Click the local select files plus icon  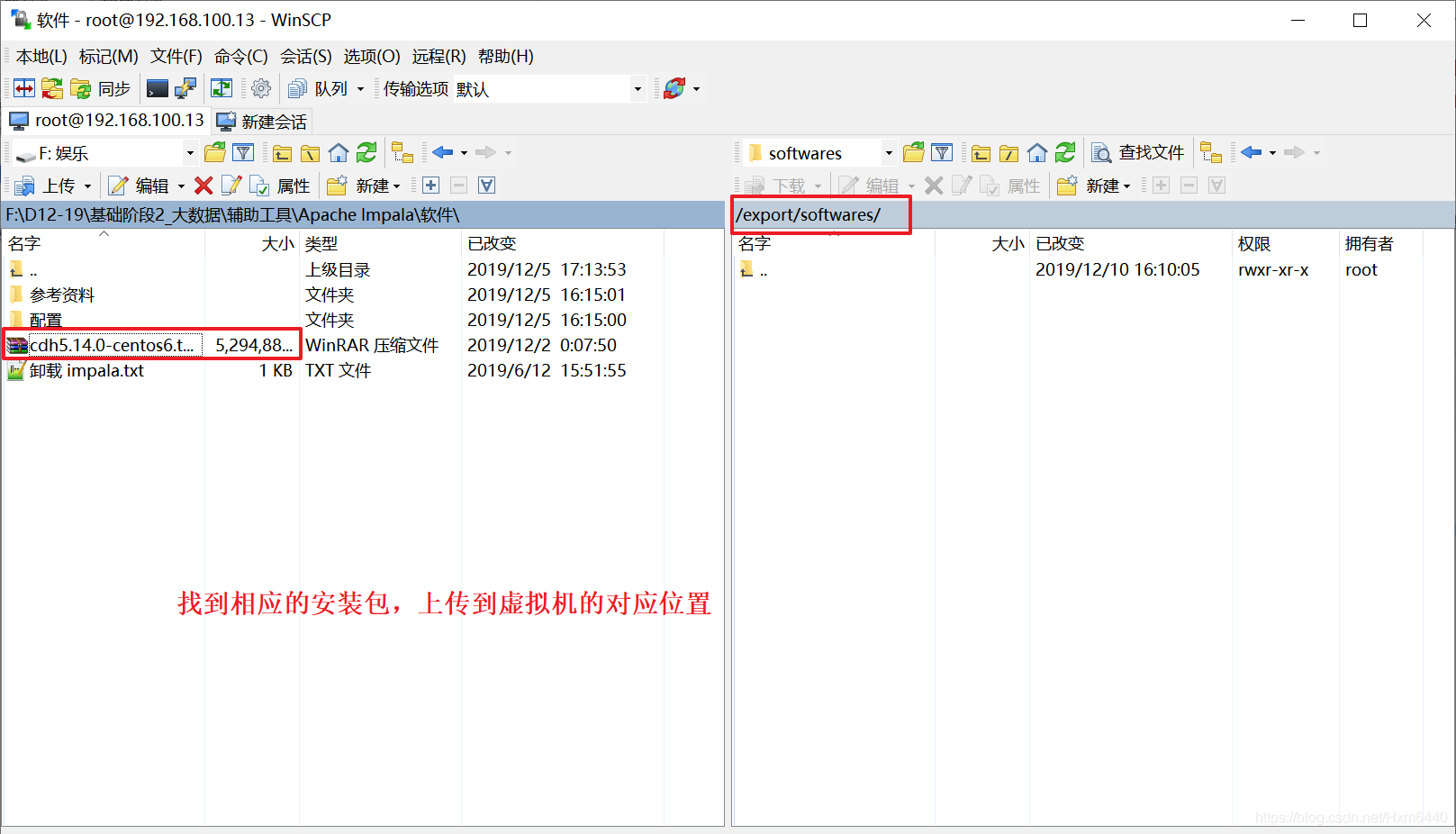pyautogui.click(x=431, y=186)
